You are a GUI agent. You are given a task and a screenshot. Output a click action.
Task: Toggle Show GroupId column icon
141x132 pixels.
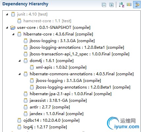(x=129, y=5)
